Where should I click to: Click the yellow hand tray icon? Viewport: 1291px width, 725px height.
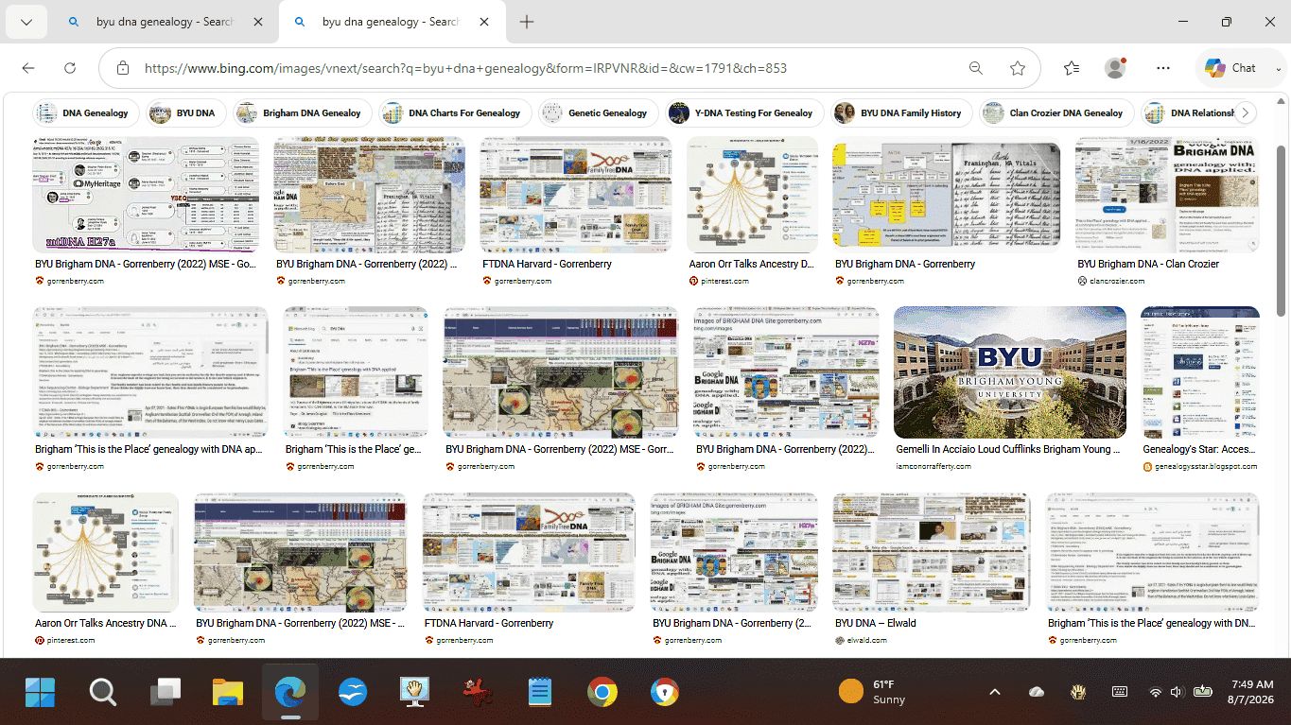tap(1078, 692)
